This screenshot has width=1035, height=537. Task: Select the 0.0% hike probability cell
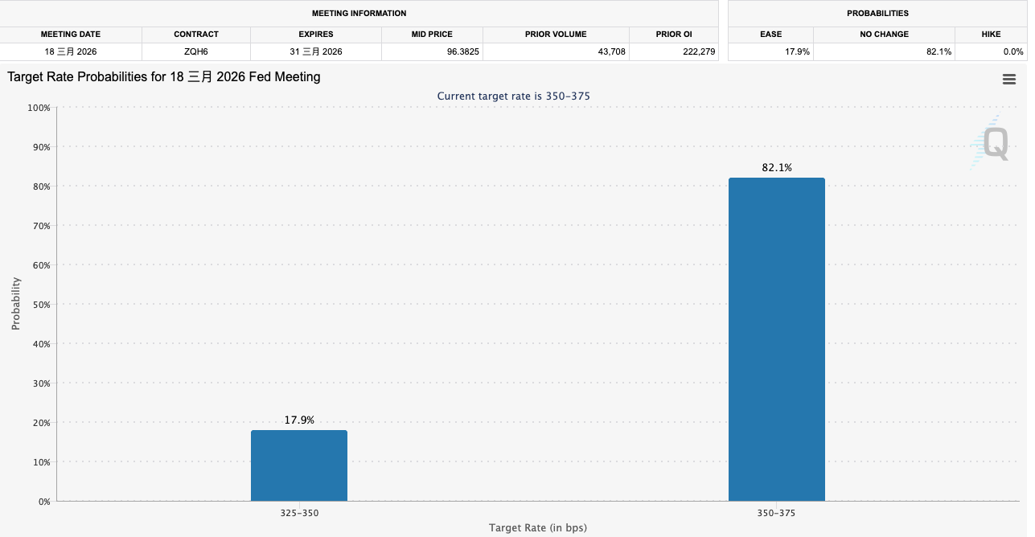coord(991,51)
